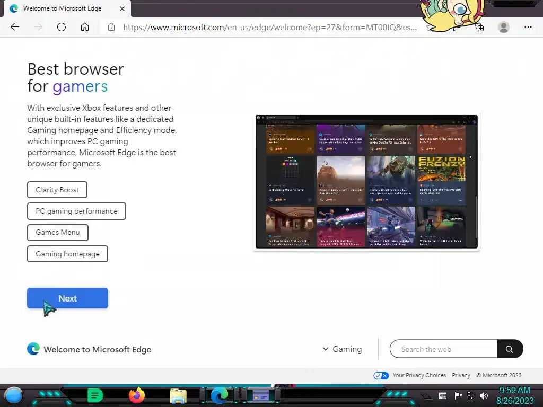Toggle the privacy choices opt-out icon
This screenshot has width=543, height=407.
click(381, 376)
